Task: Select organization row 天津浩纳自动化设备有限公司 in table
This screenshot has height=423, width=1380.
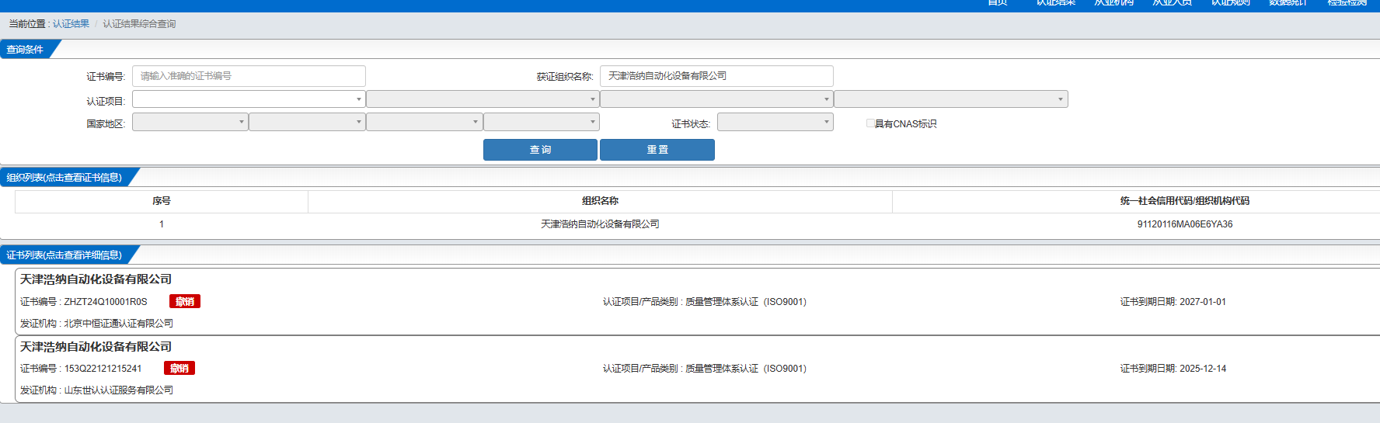Action: (x=600, y=224)
